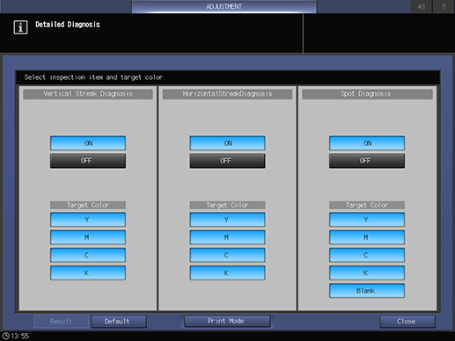This screenshot has height=341, width=455.
Task: Click the 13:55 time display
Action: coord(20,336)
